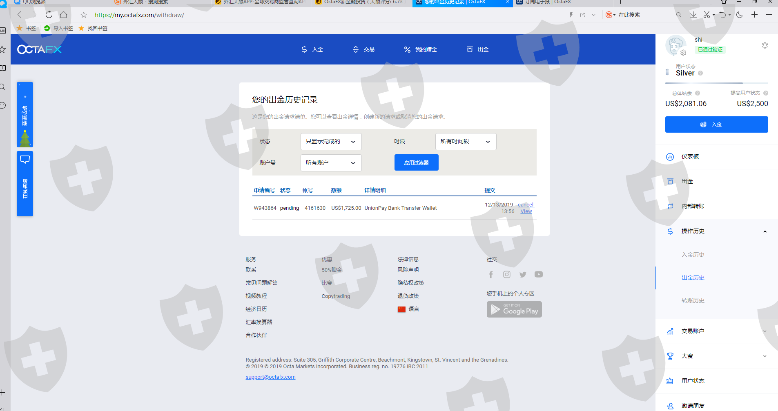Sort table by 申请编号 column header
Viewport: 778px width, 411px height.
pyautogui.click(x=264, y=190)
